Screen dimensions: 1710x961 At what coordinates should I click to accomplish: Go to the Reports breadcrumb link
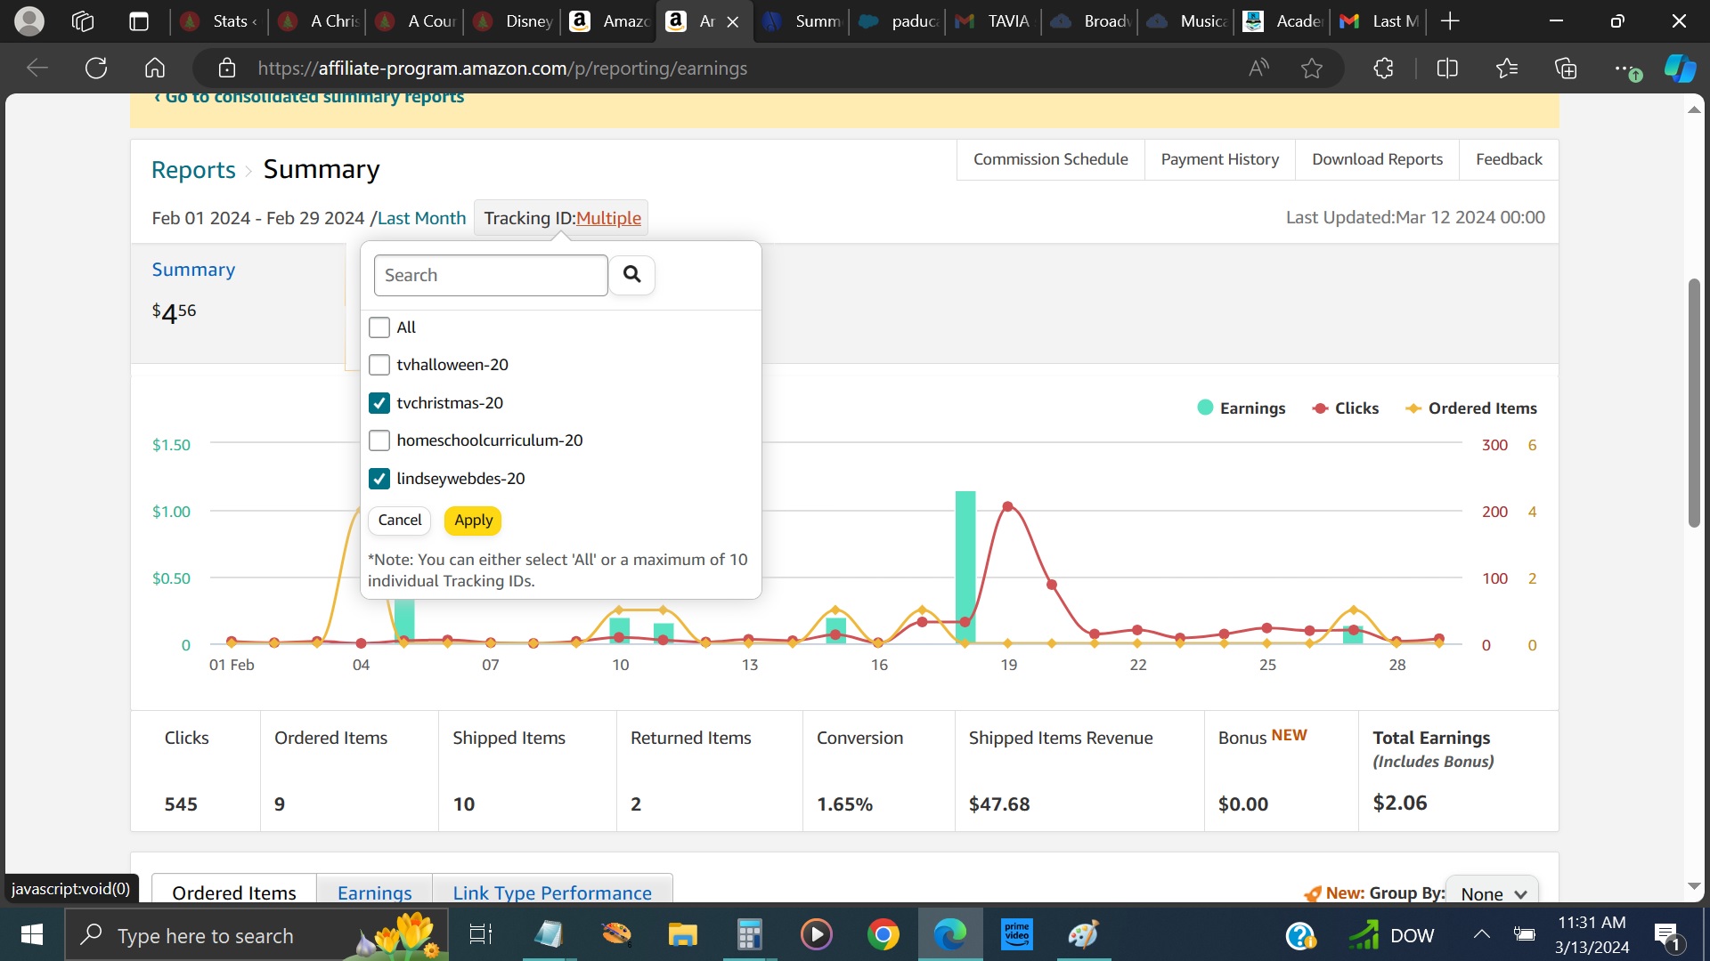tap(193, 169)
